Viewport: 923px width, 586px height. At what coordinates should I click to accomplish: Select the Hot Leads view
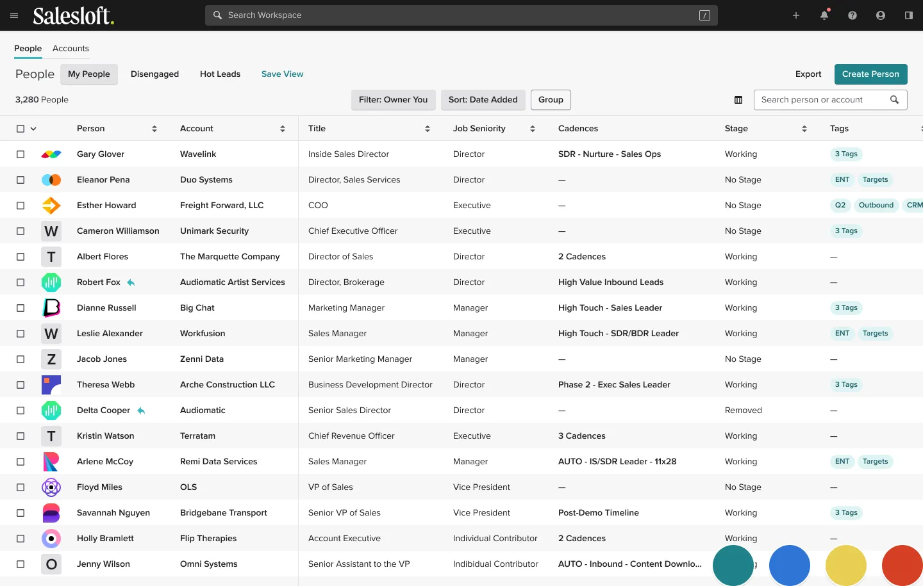coord(220,74)
